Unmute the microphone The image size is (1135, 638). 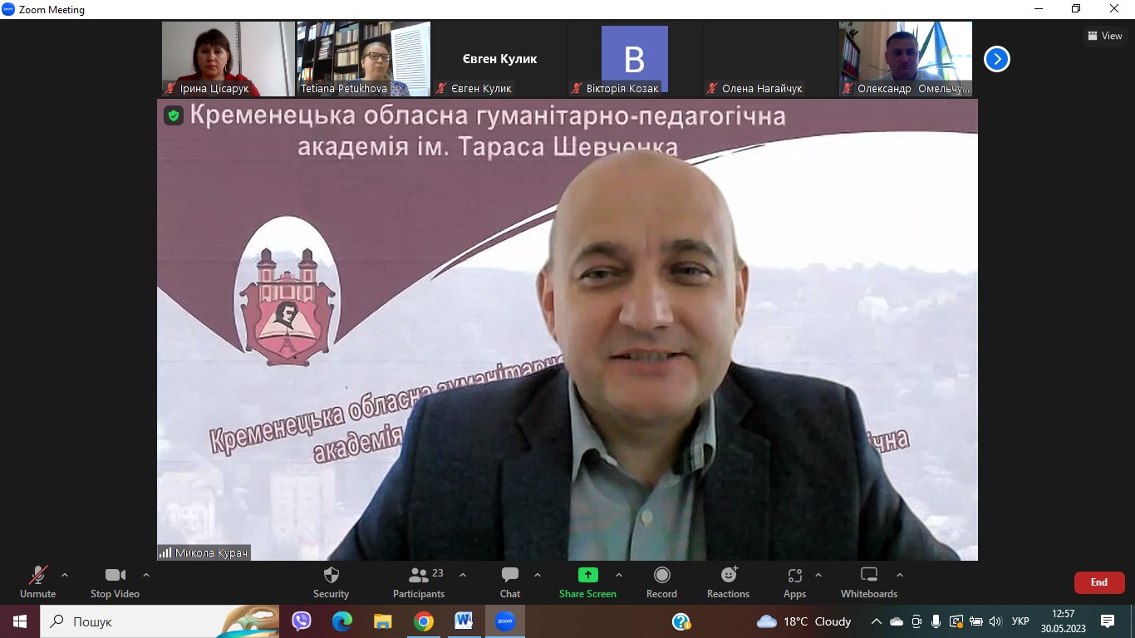click(x=37, y=576)
